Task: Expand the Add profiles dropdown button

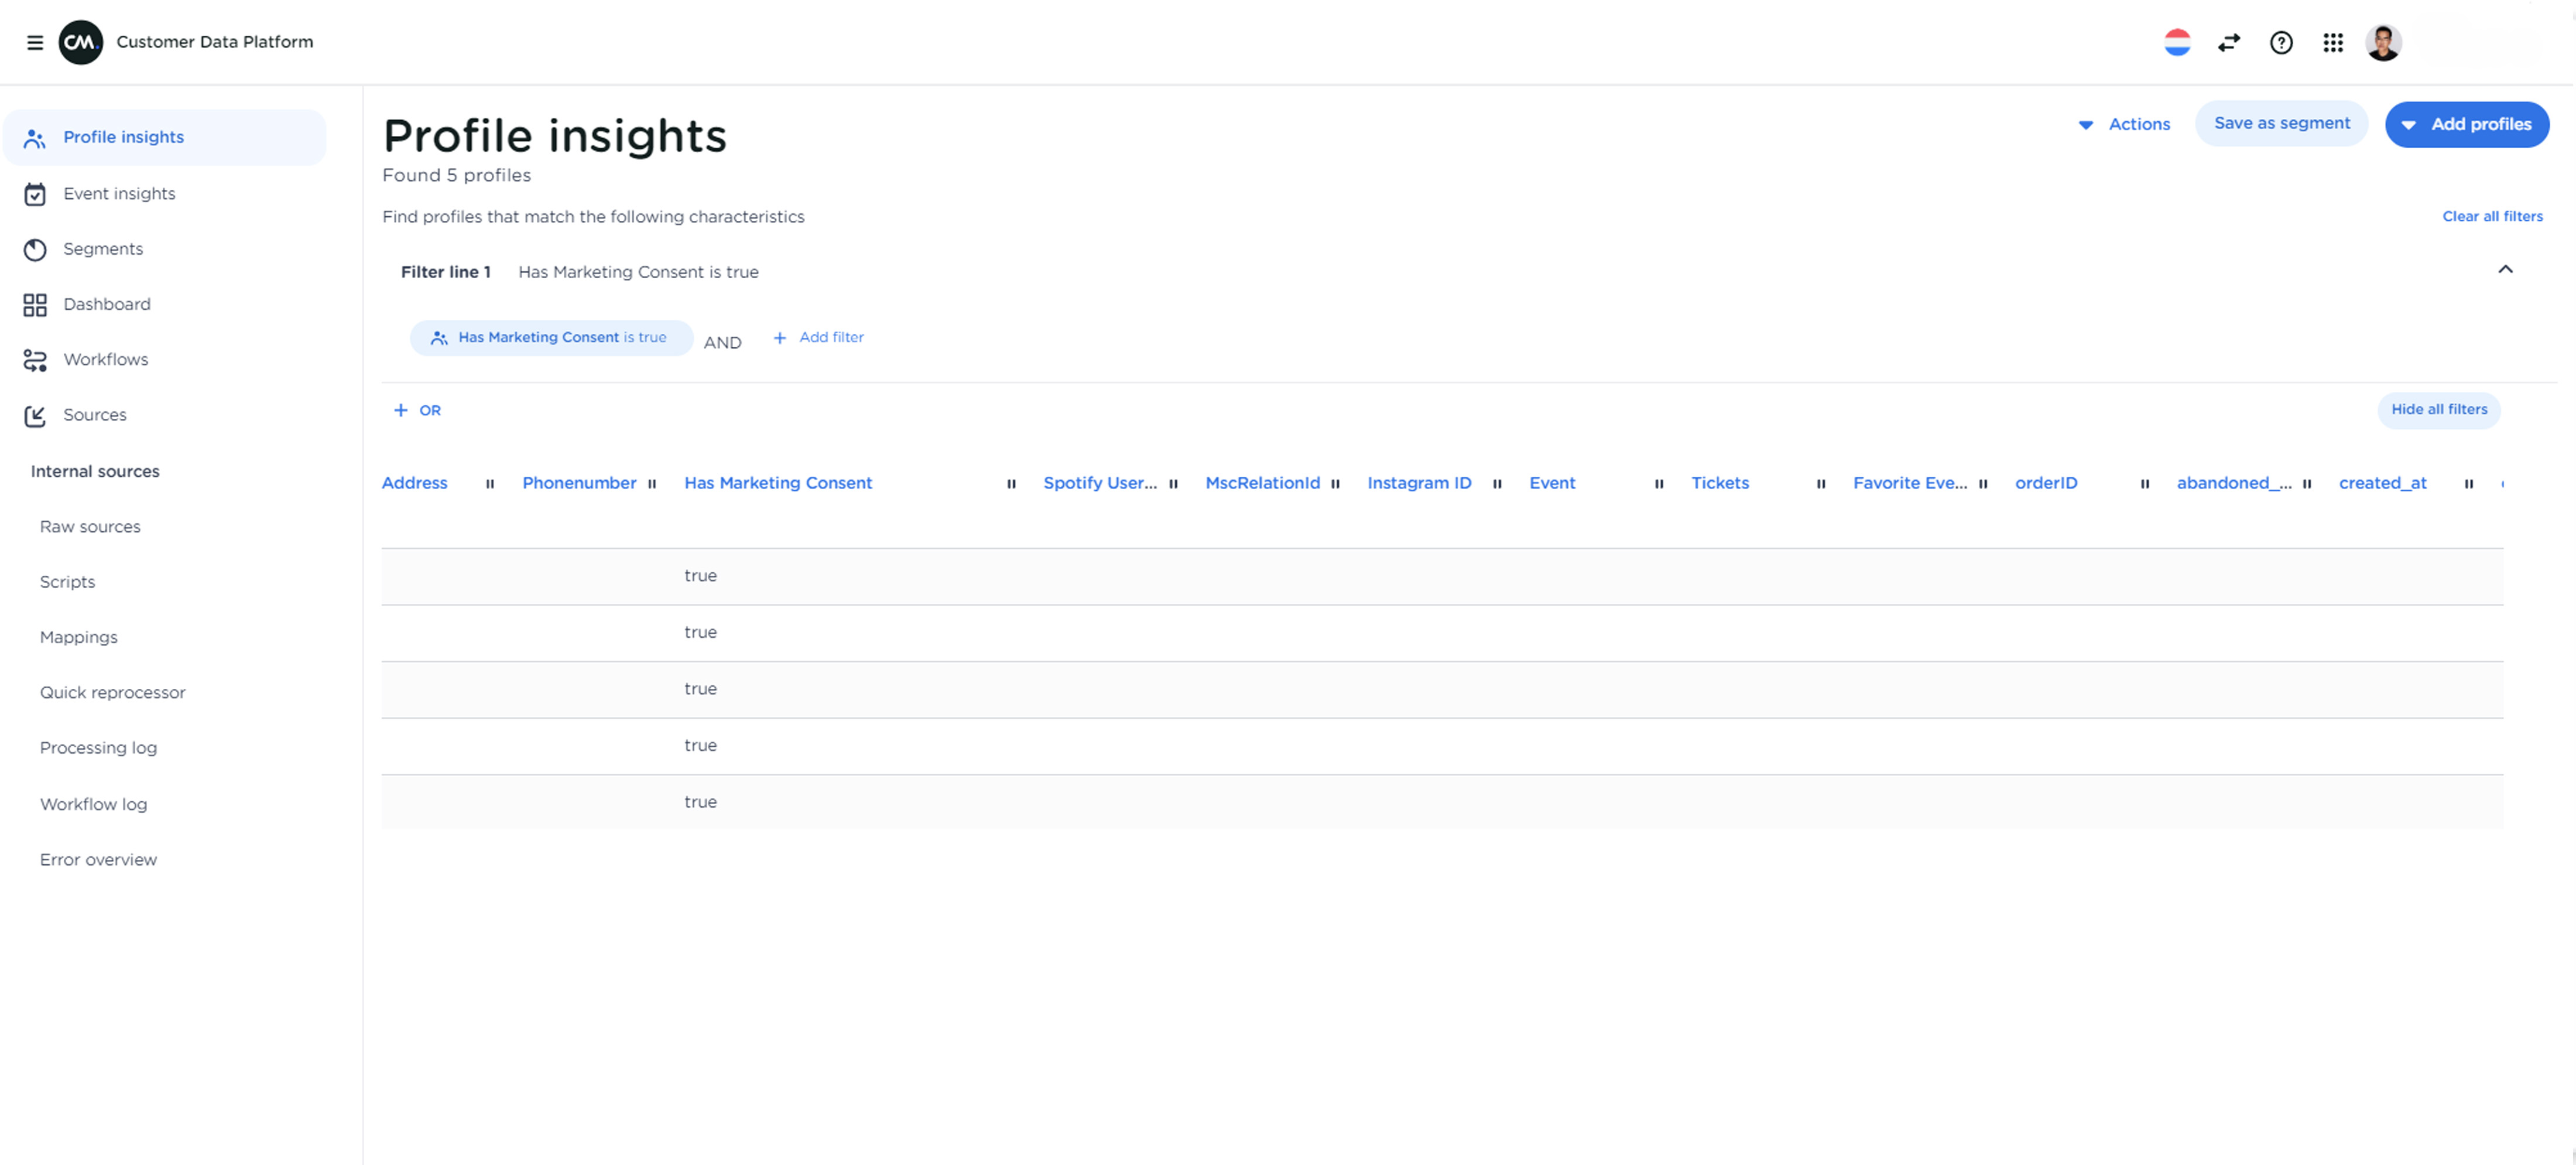Action: point(2466,124)
